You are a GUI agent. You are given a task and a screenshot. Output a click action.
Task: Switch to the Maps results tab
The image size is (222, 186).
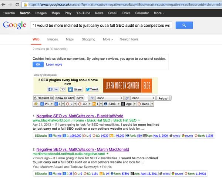(70, 39)
